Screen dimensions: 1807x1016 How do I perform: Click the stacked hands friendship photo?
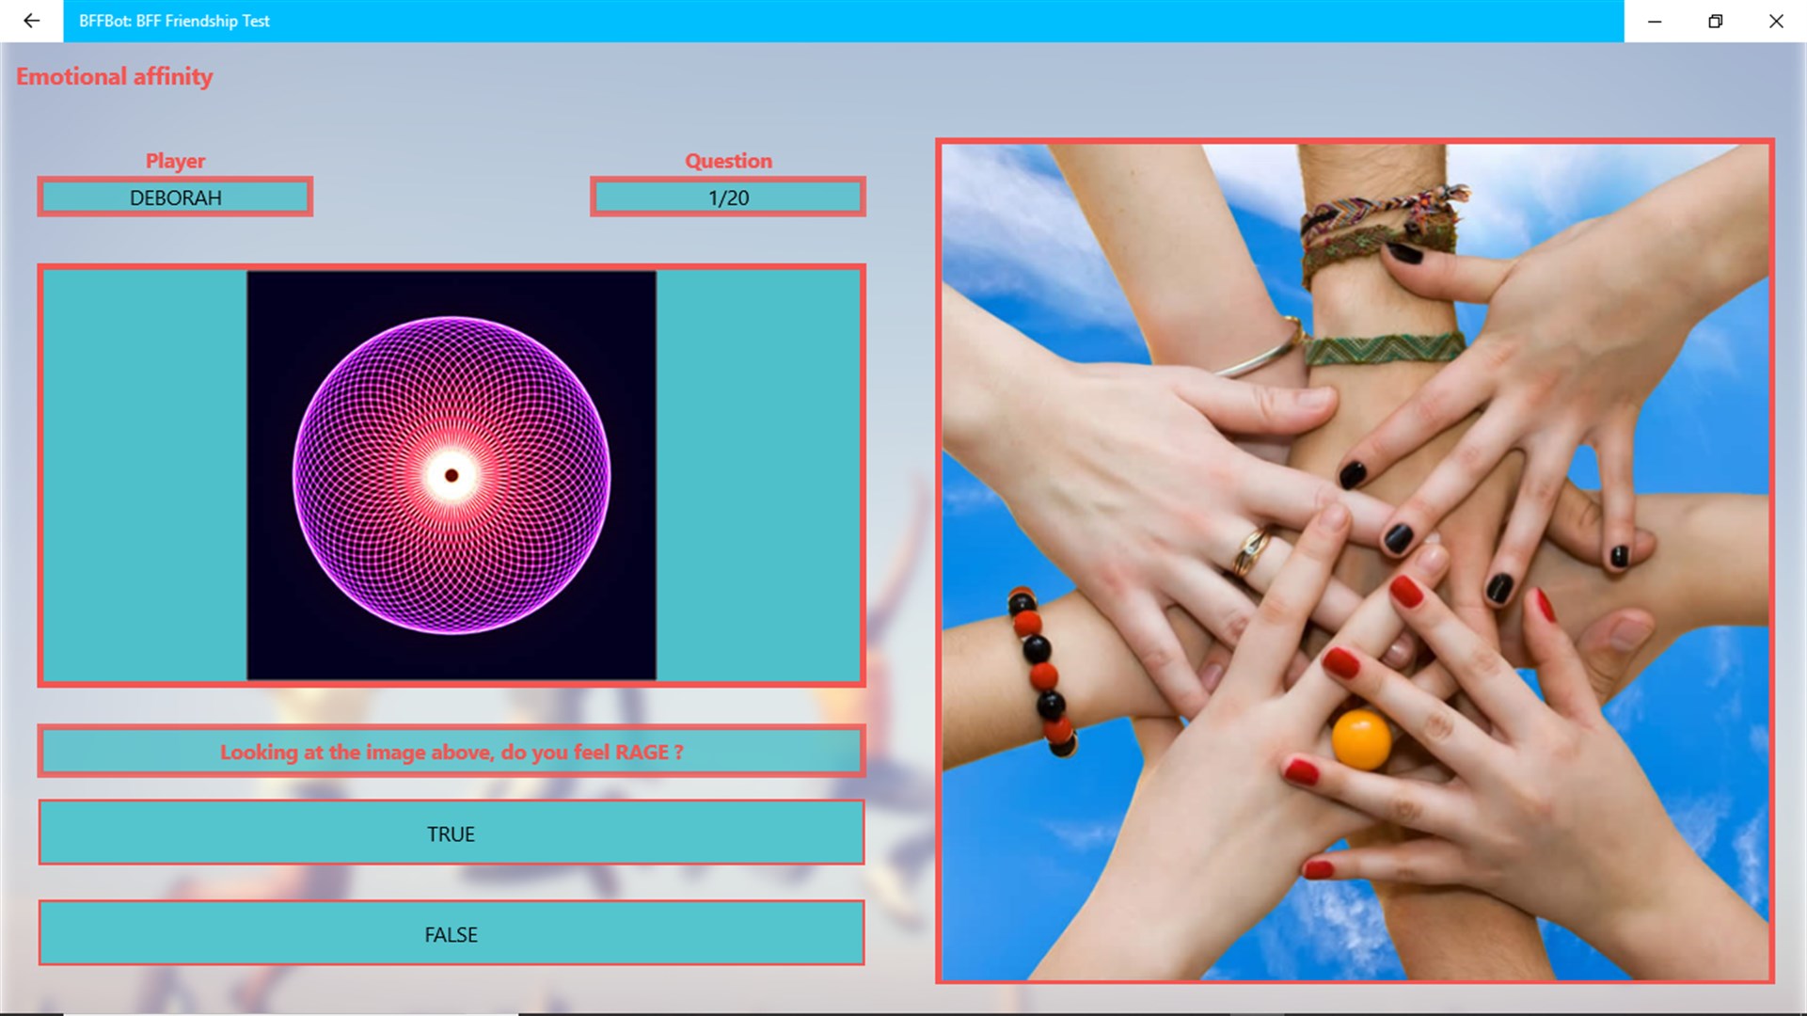point(1355,562)
